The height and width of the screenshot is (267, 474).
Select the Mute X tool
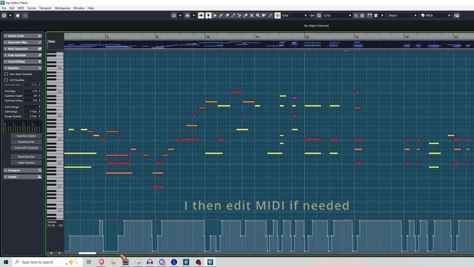(252, 16)
